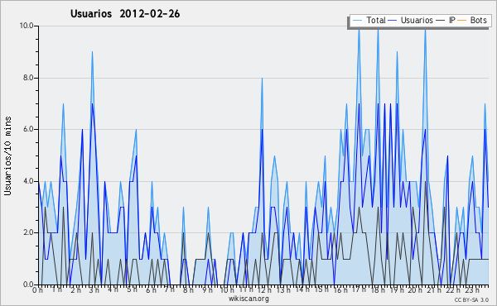Click the '18 h' x-axis label
Viewport: 497px width, 306px height.
click(x=378, y=290)
